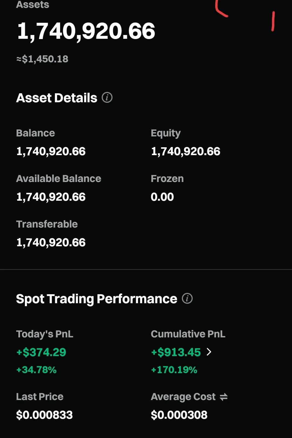Image resolution: width=292 pixels, height=438 pixels.
Task: Tap the Frozen amount 0.00
Action: (x=162, y=197)
